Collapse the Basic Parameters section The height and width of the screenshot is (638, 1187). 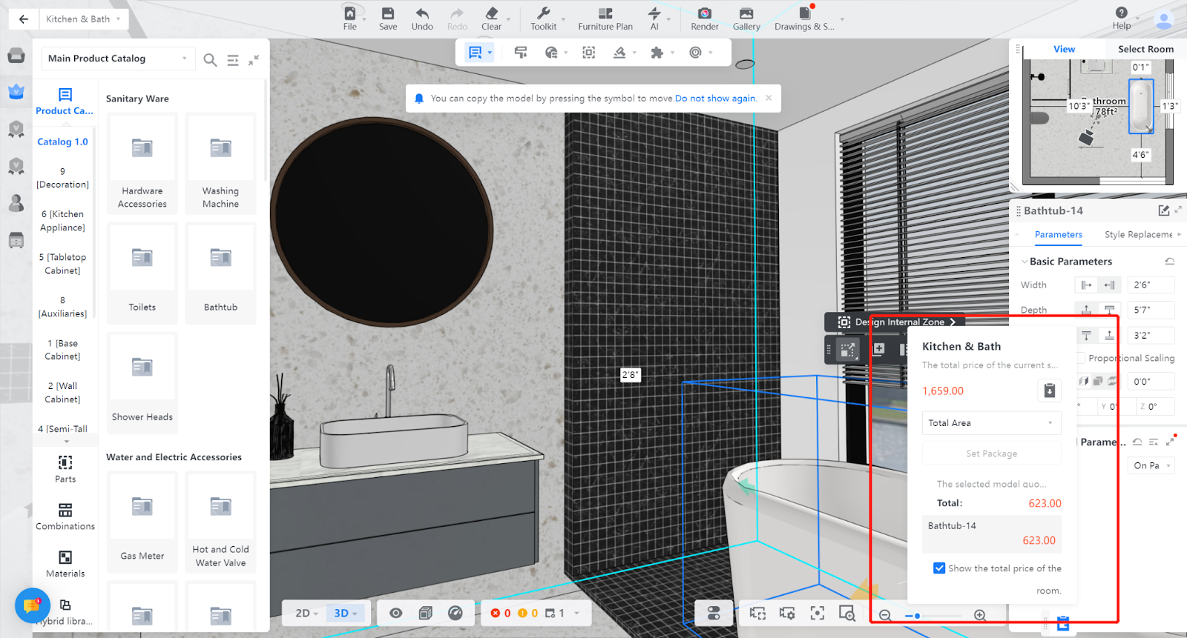[x=1025, y=262]
